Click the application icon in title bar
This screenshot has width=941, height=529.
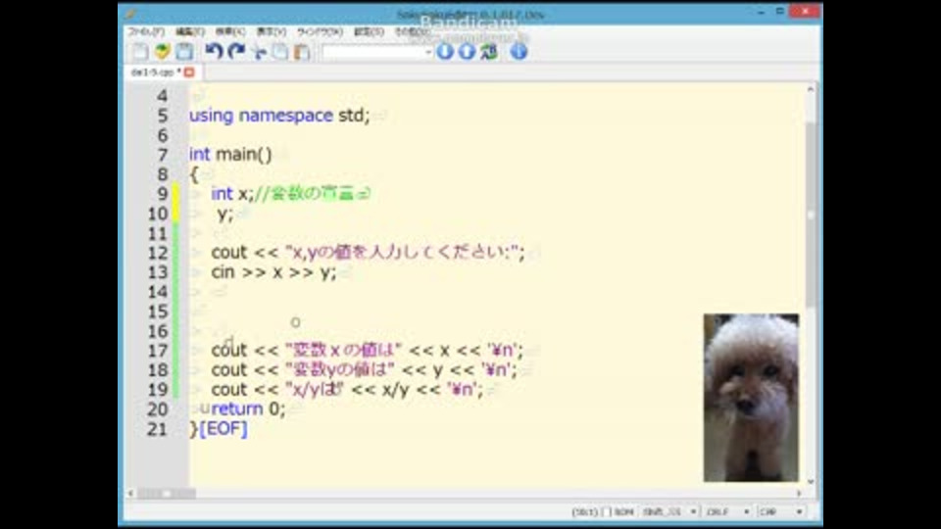130,13
